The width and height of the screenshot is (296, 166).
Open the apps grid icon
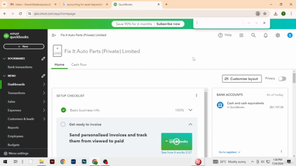(241, 35)
